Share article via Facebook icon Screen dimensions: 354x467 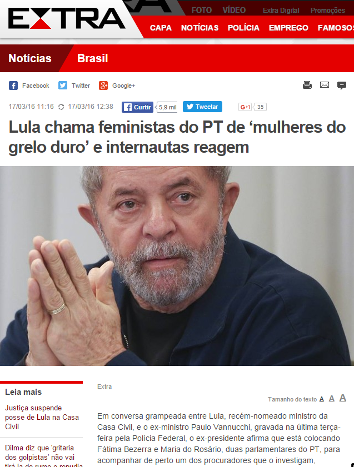(13, 86)
